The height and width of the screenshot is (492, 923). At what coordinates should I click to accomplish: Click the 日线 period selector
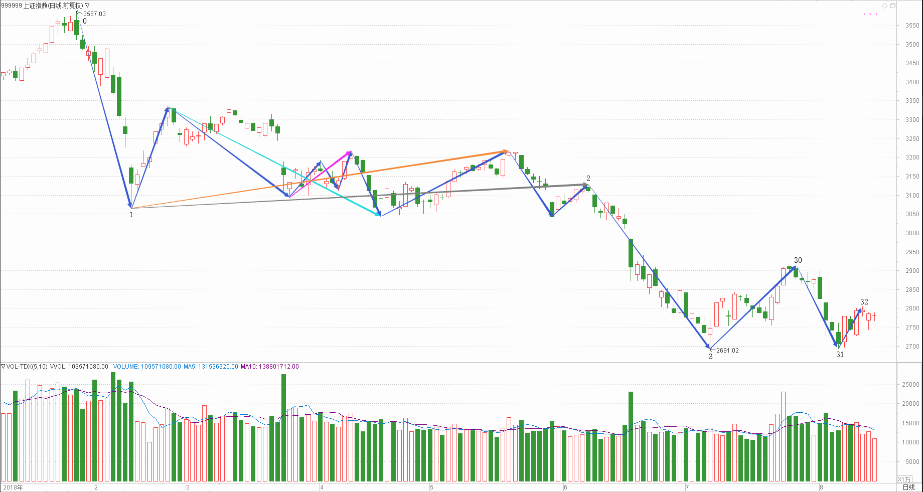(x=908, y=487)
